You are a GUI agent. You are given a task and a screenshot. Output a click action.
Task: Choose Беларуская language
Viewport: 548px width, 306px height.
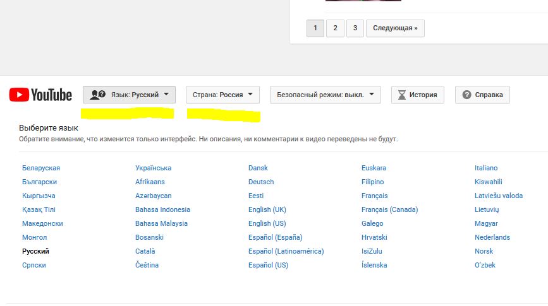point(41,168)
